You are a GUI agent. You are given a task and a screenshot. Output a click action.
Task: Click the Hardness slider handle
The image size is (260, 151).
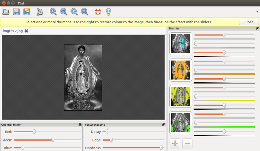[x=161, y=148]
